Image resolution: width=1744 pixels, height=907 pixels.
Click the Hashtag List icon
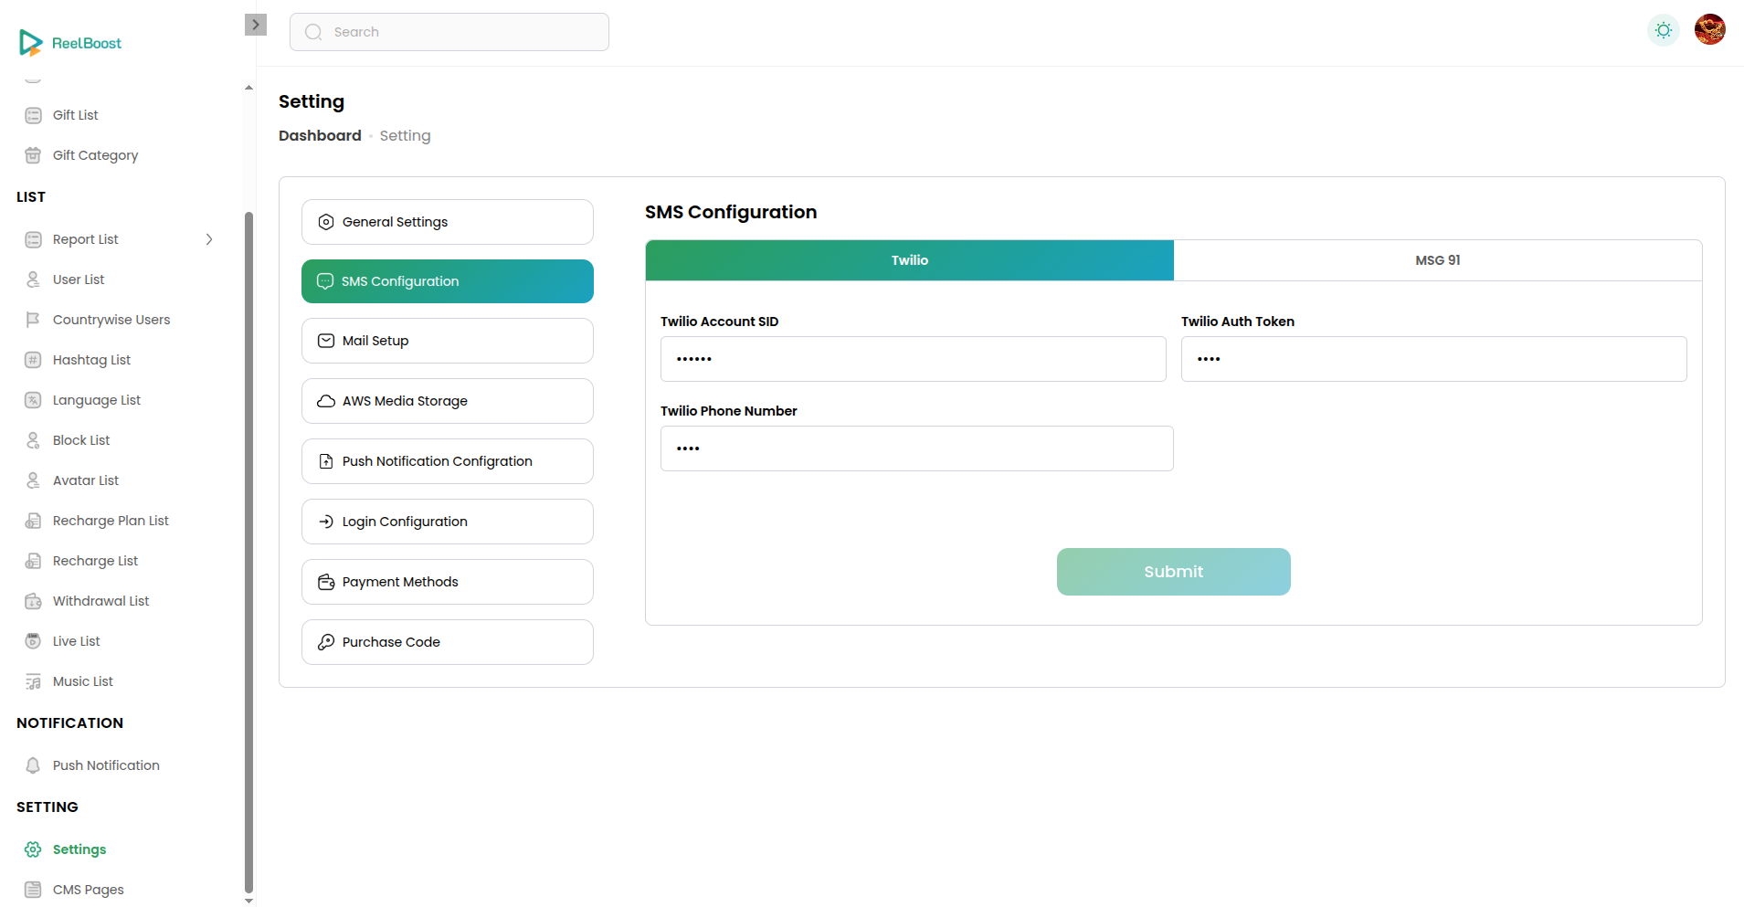tap(33, 360)
